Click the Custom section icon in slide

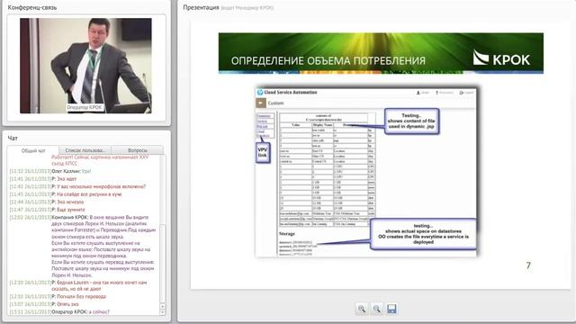point(261,103)
